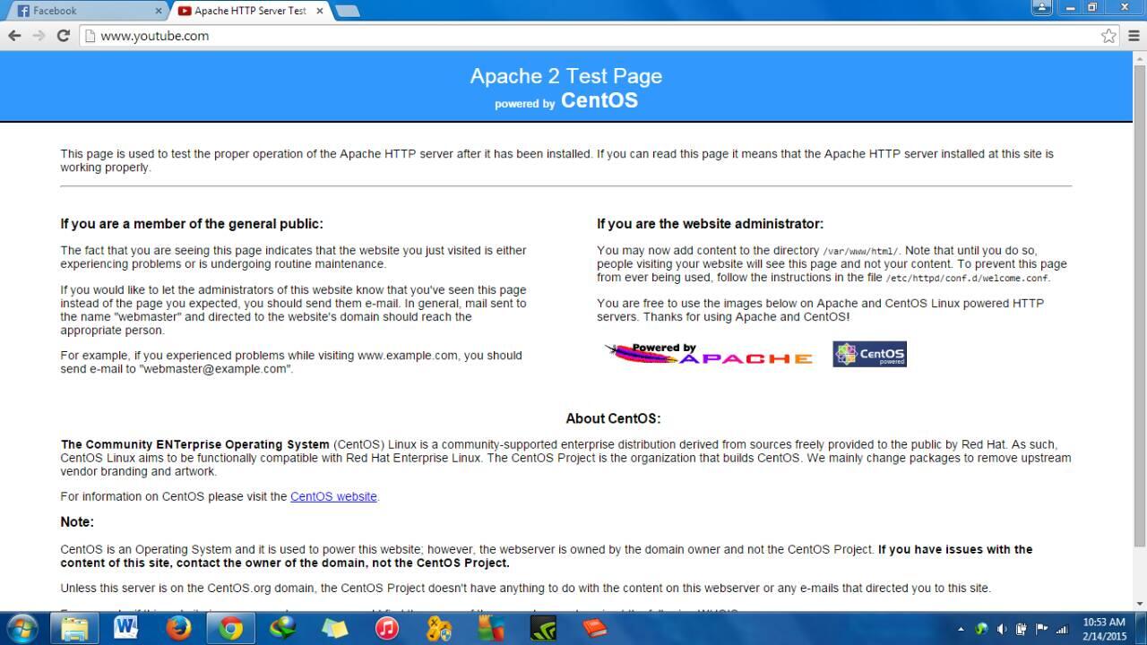Open iTunes from the taskbar
Viewport: 1147px width, 645px height.
[387, 628]
